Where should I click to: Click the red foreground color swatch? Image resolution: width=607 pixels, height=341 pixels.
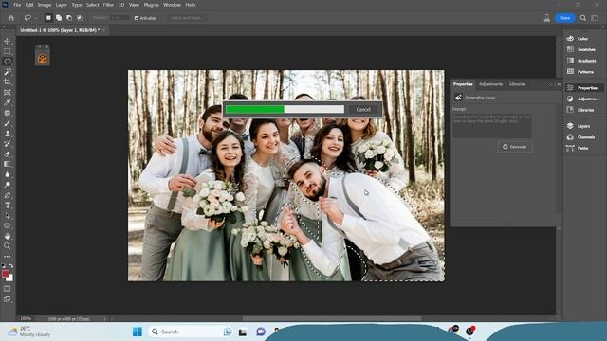5,274
